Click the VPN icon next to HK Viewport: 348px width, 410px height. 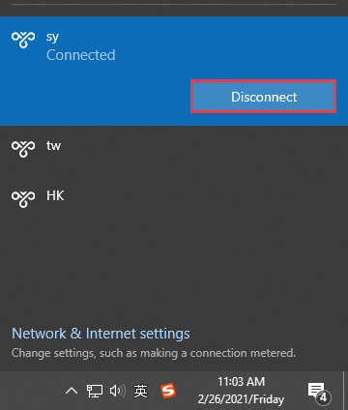(23, 199)
